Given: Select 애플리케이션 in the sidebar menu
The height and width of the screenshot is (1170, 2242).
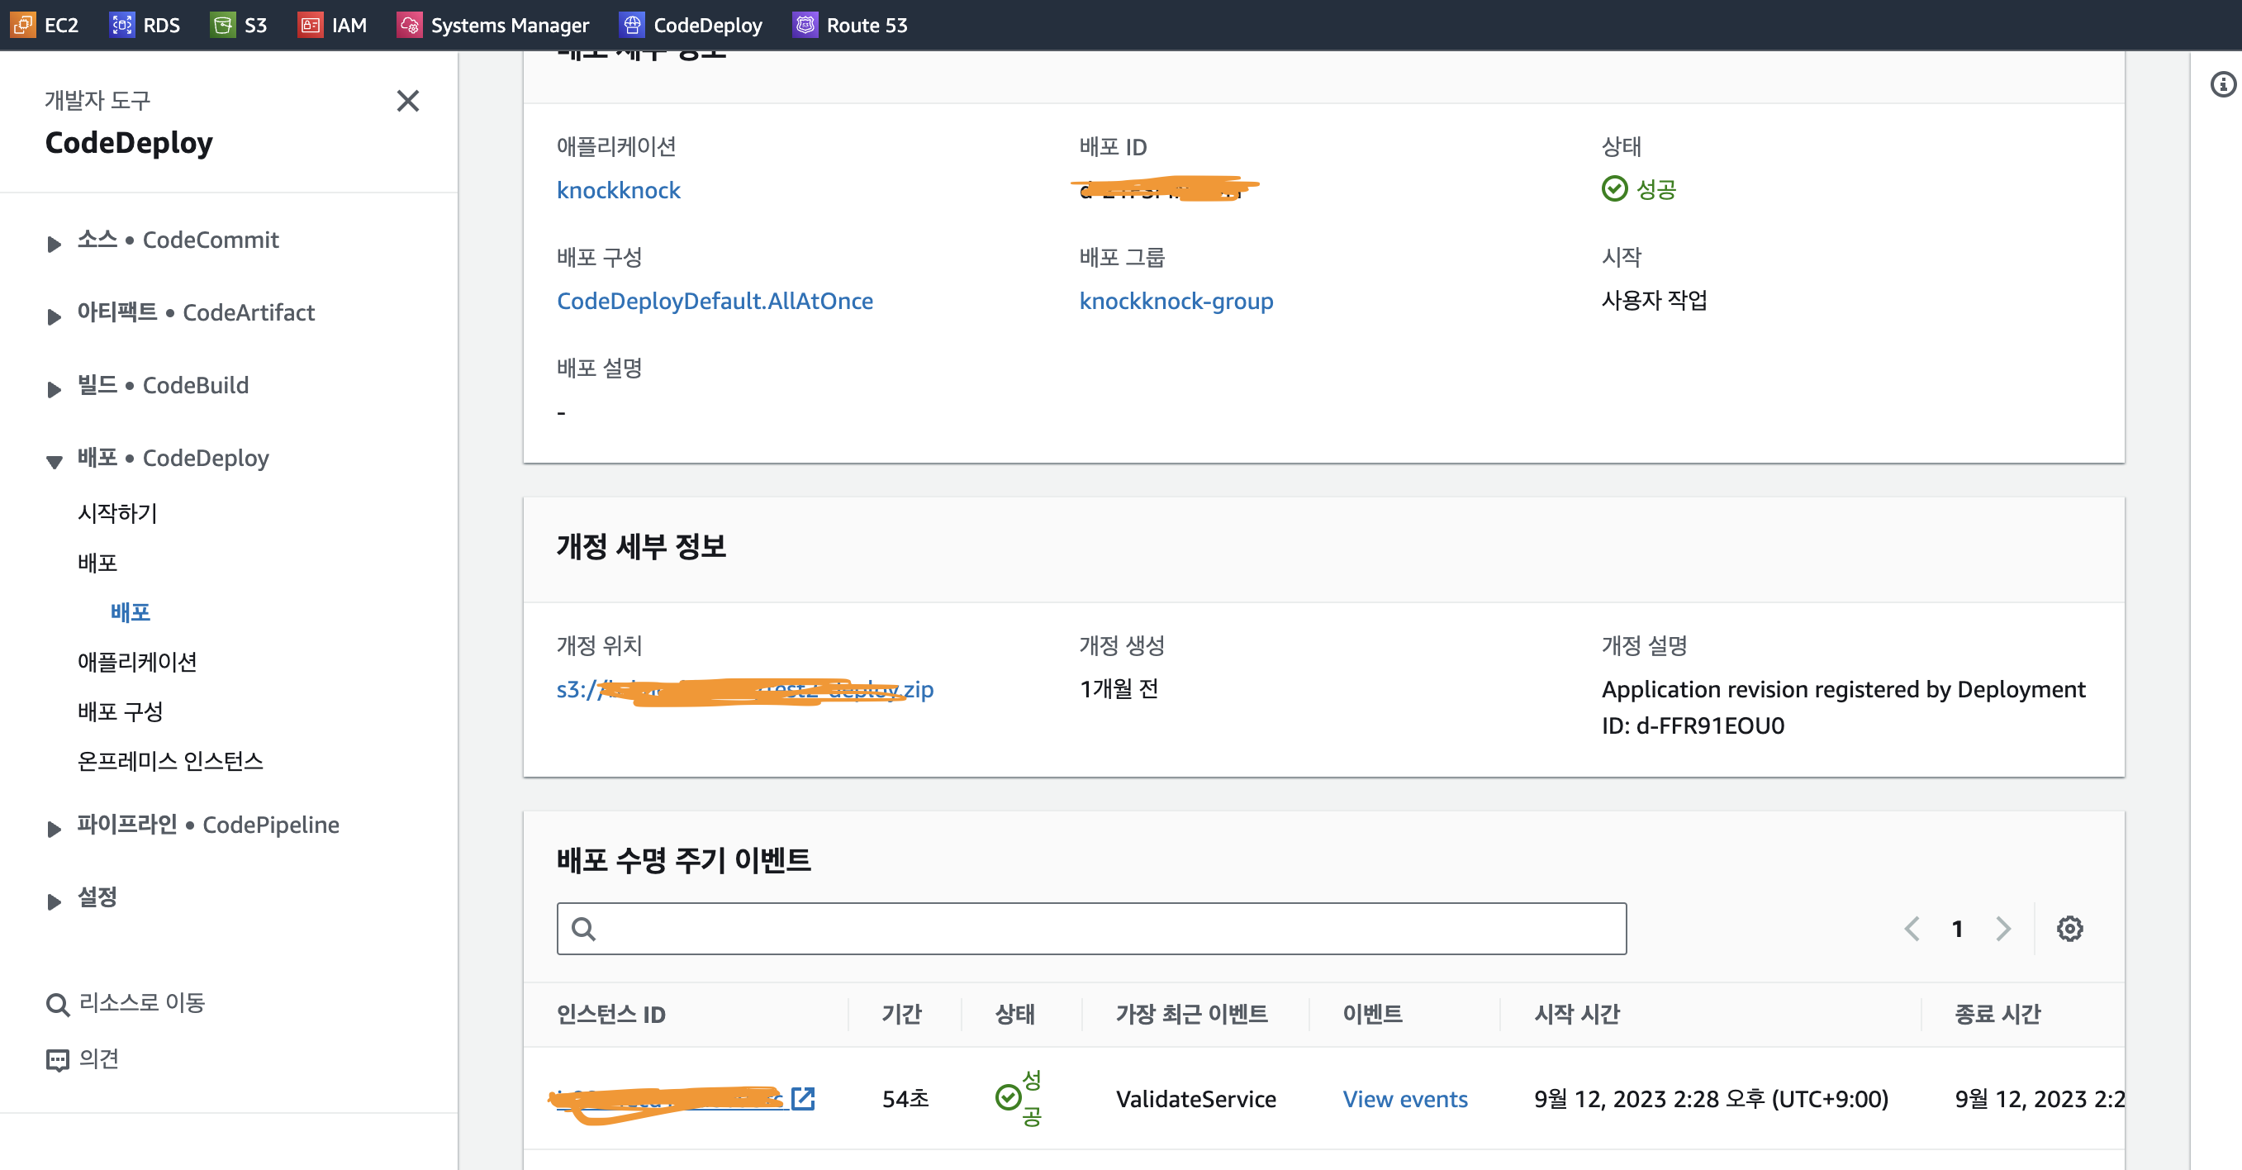Looking at the screenshot, I should coord(136,662).
